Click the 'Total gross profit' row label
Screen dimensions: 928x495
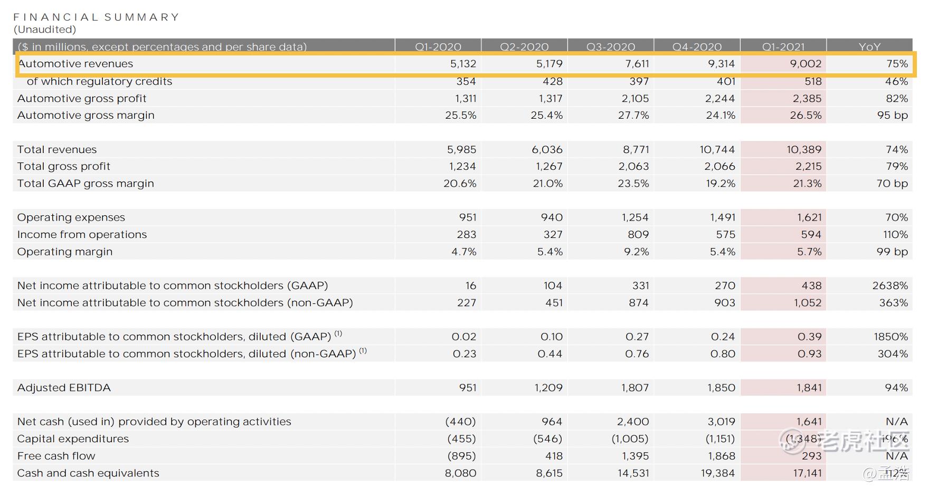click(64, 166)
